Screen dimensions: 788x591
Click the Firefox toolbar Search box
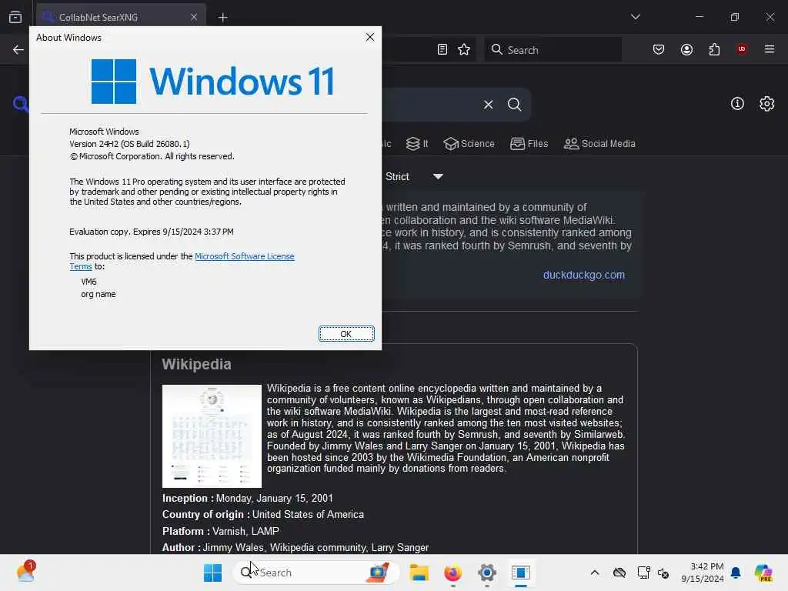coord(553,50)
